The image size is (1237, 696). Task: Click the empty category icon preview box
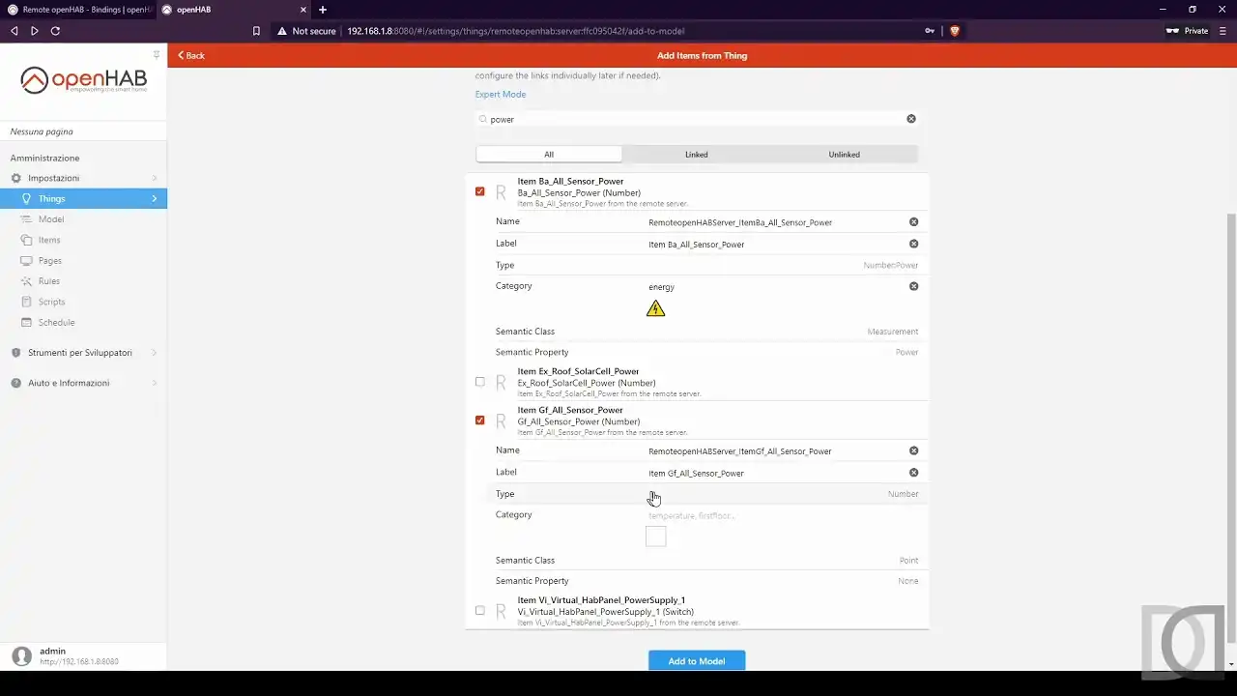656,536
